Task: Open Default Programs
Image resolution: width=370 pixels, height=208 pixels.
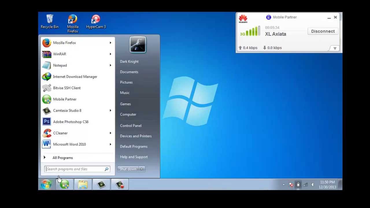Action: [134, 146]
